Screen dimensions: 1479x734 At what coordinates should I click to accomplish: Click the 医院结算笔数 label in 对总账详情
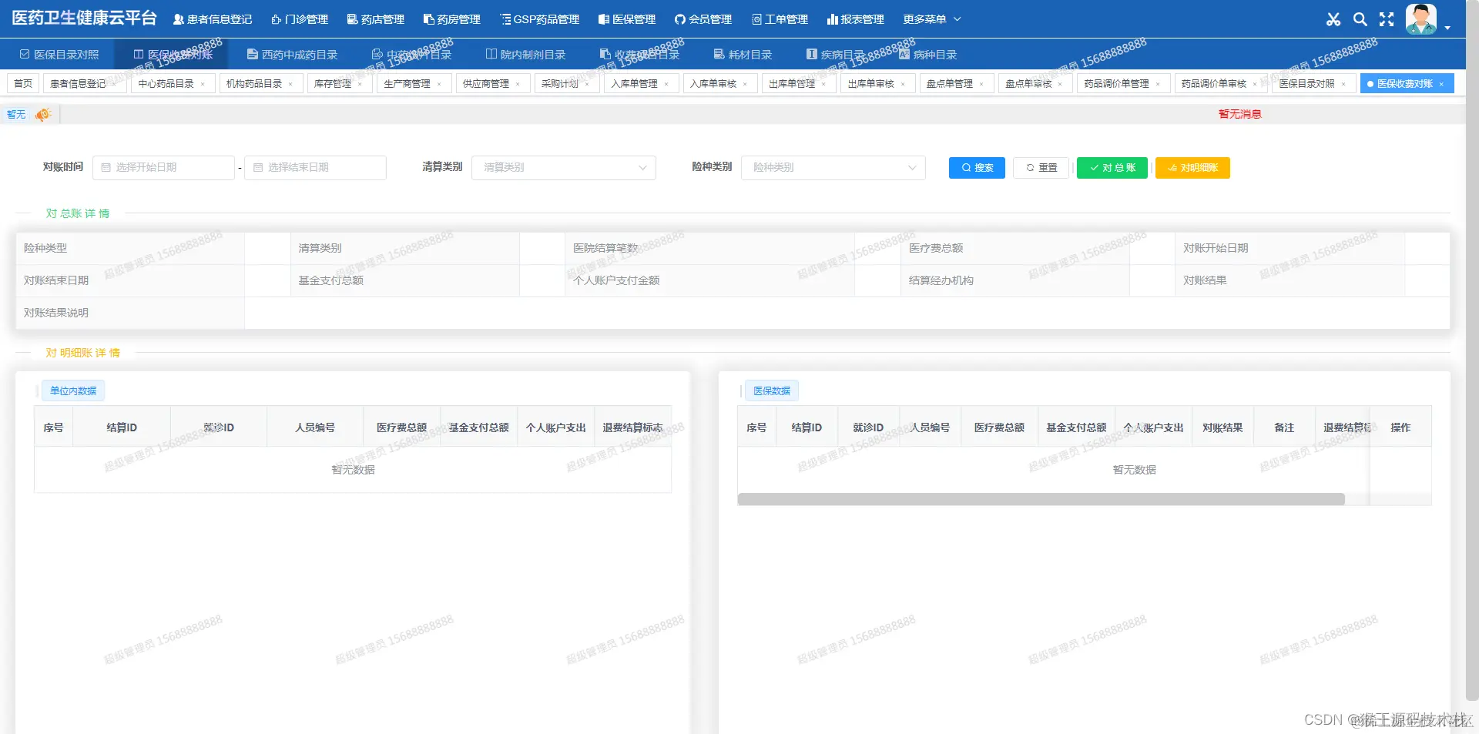(605, 248)
